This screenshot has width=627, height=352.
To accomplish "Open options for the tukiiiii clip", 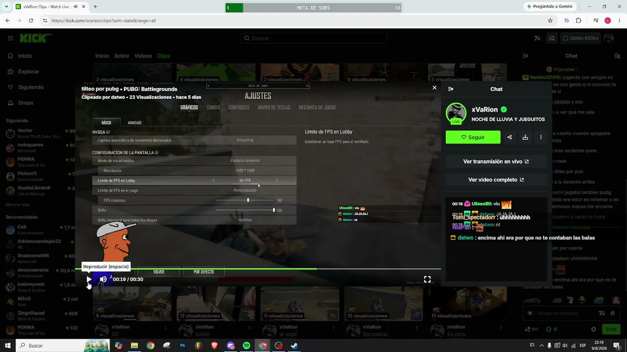I will [x=249, y=327].
